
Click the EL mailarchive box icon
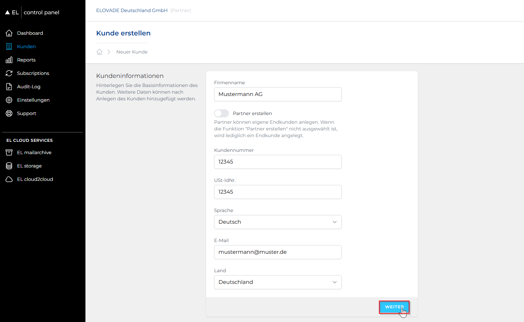[x=9, y=152]
